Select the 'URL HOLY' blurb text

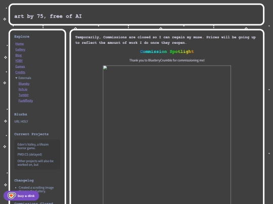point(21,121)
